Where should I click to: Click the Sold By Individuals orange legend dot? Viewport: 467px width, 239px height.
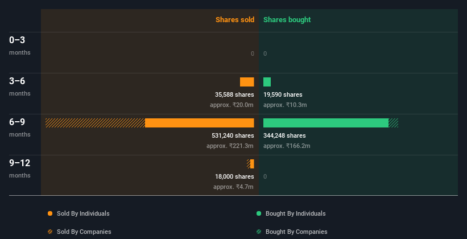50,213
